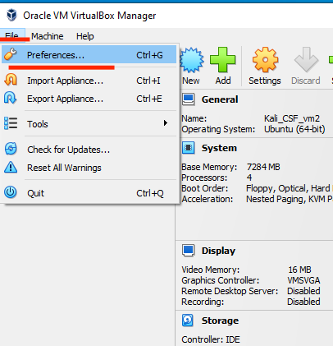Click the New machine starburst icon
Viewport: 333px width, 346px height.
click(x=192, y=60)
